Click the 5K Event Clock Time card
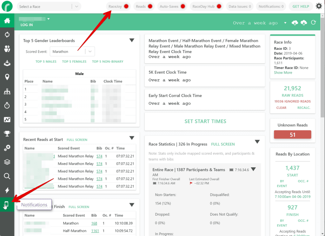Screen dimensions: 325x236 [x=205, y=76]
